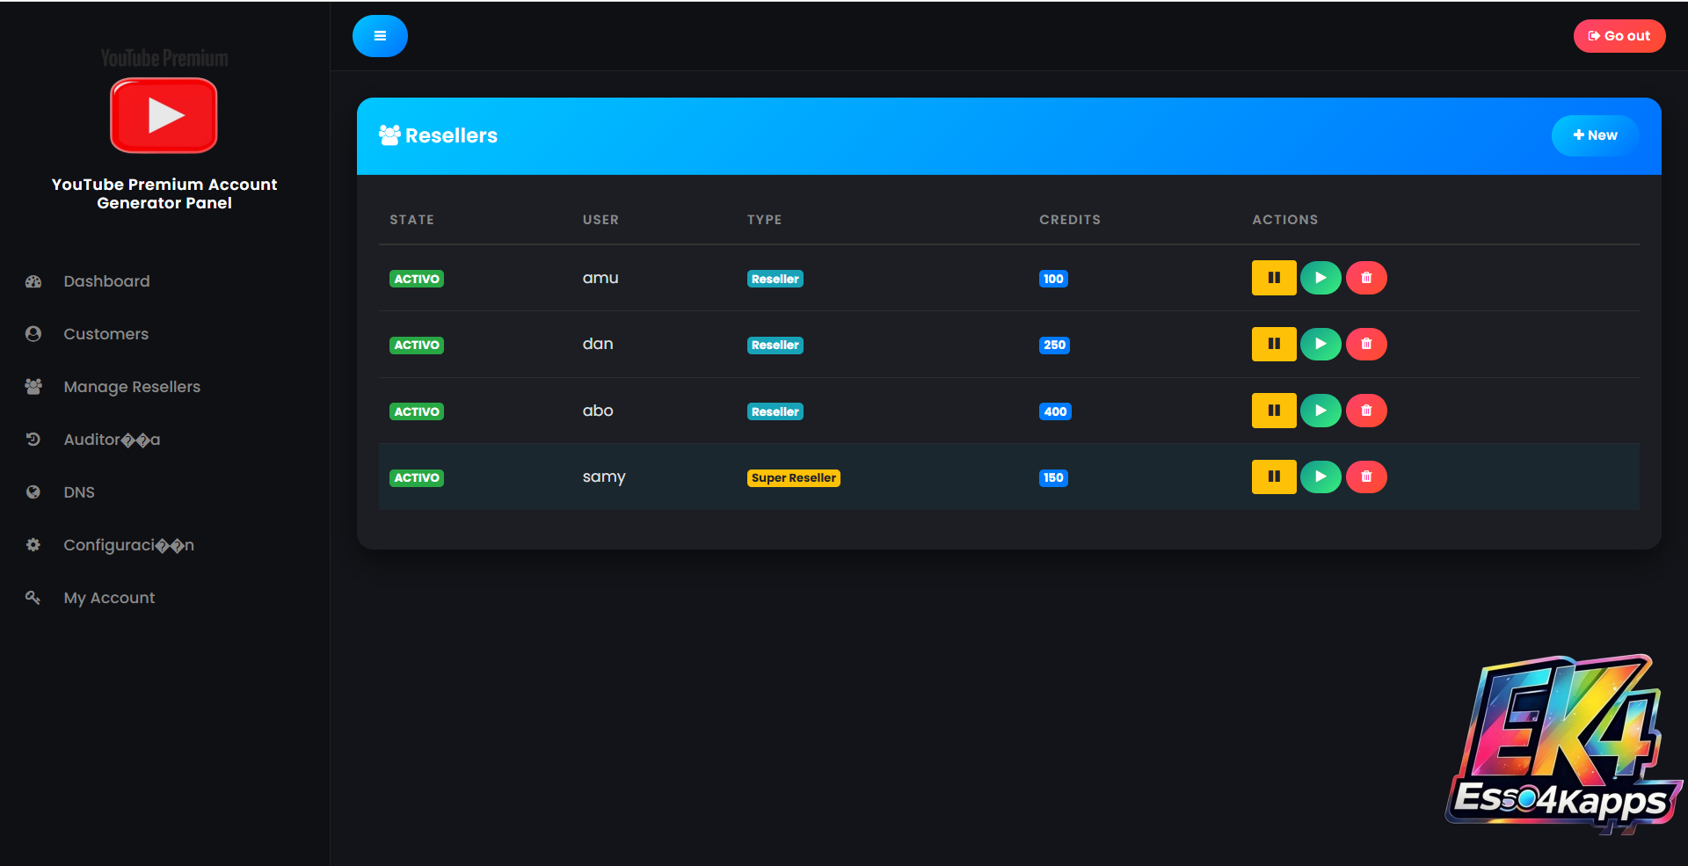Pause the amu reseller account
Screen dimensions: 1688x866
(x=1273, y=278)
